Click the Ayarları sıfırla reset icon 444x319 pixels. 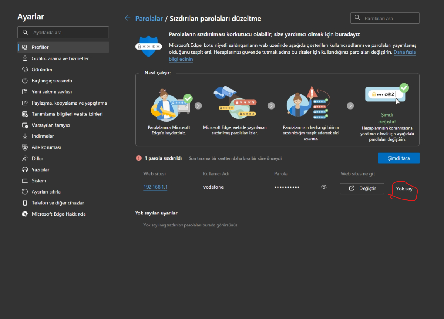[x=25, y=192]
